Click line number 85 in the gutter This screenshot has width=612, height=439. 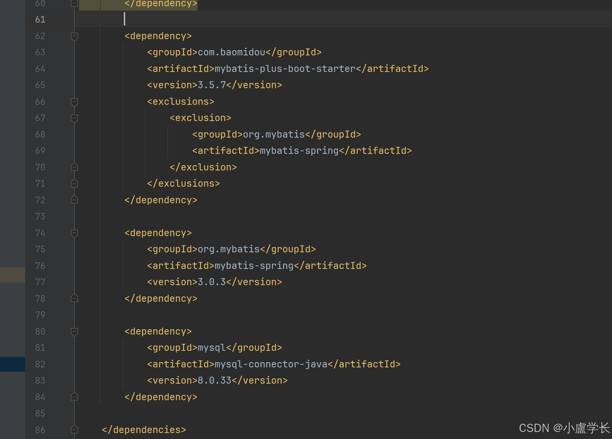tap(40, 413)
